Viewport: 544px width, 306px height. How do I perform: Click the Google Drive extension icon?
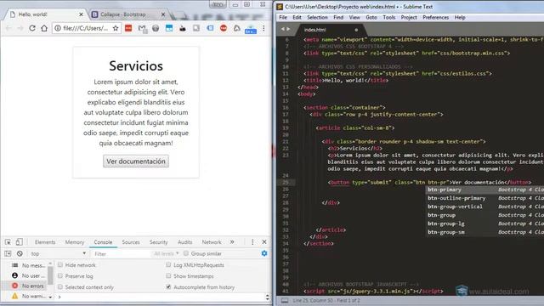(x=236, y=28)
